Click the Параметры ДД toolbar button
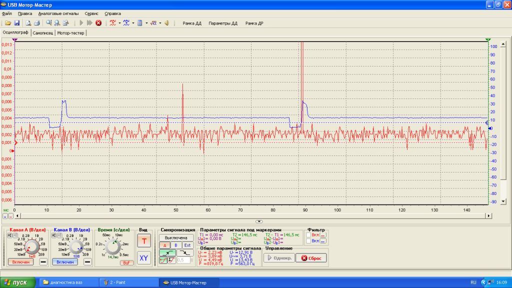 223,23
